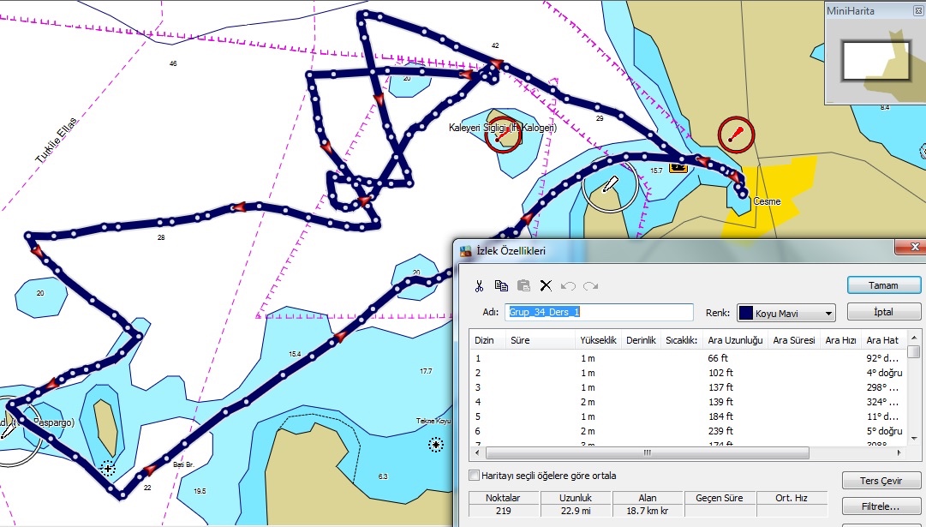Click the table's vertical scrollbar down arrow
The image size is (926, 527).
click(914, 439)
